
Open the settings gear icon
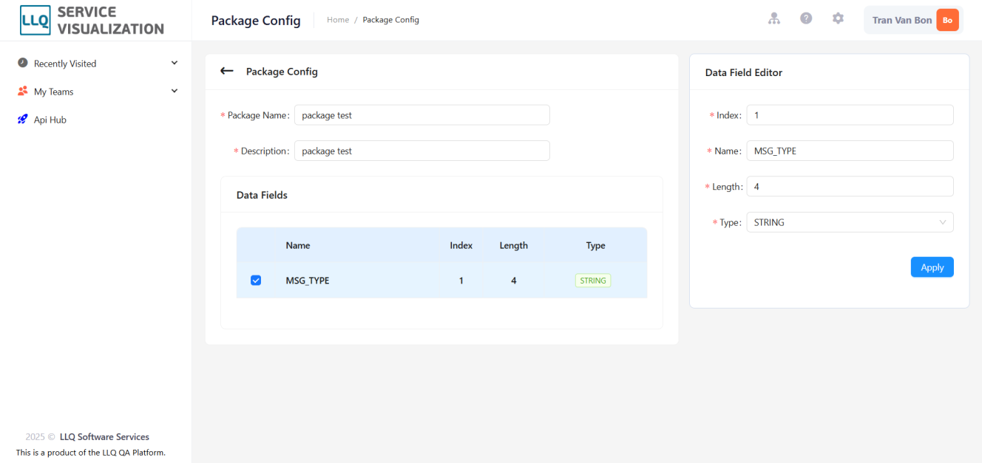pos(838,18)
